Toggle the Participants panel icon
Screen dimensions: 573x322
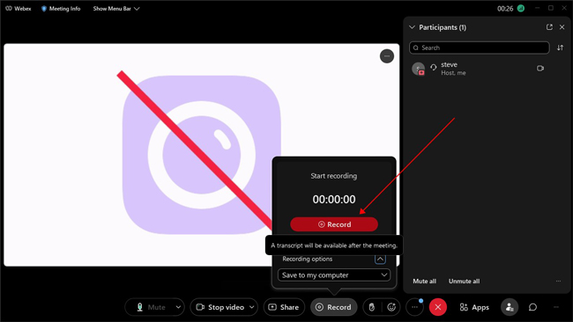click(x=510, y=307)
